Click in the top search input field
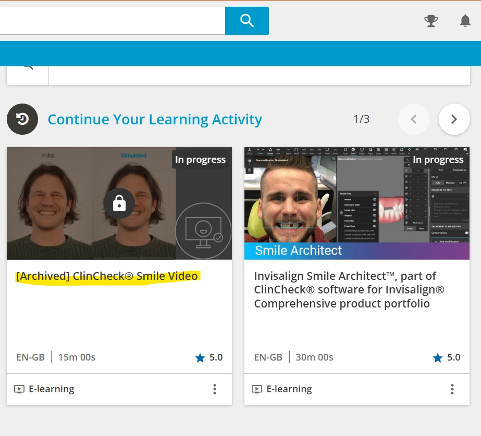Image resolution: width=481 pixels, height=436 pixels. point(112,21)
